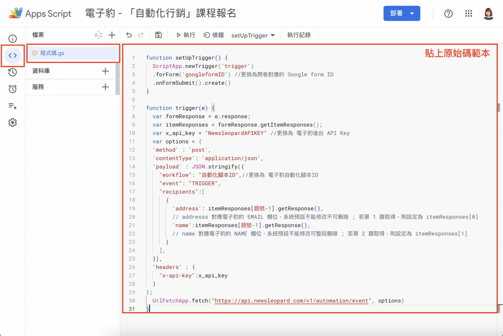This screenshot has height=336, width=503.
Task: Open the Triggers alarm clock icon
Action: click(13, 89)
